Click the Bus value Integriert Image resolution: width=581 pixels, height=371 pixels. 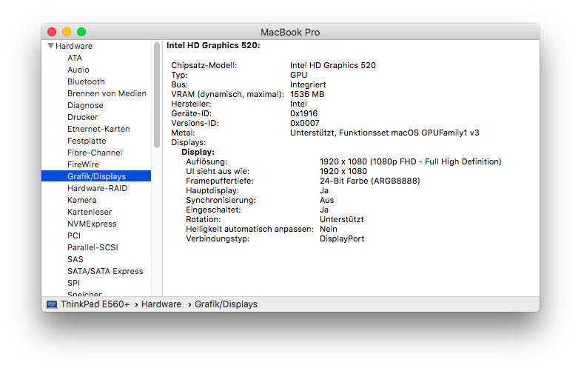308,85
